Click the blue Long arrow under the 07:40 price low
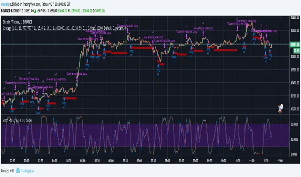Image resolution: width=301 pixels, height=177 pixels. 158,66
